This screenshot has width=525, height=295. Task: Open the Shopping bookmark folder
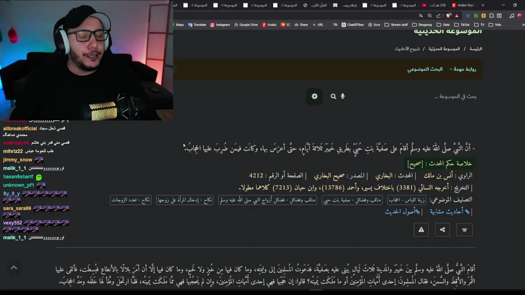[422, 25]
